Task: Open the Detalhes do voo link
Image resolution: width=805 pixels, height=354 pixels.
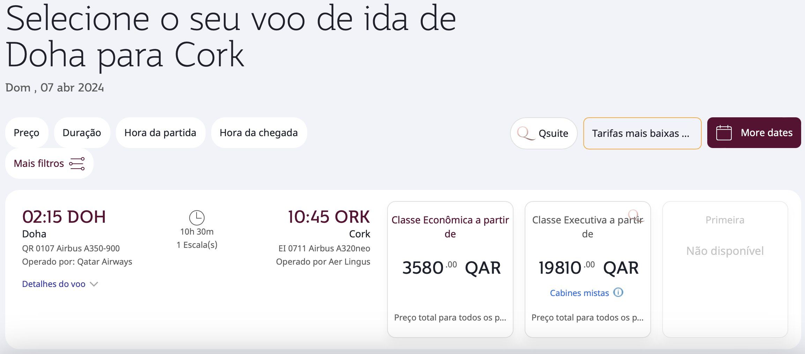Action: [54, 284]
